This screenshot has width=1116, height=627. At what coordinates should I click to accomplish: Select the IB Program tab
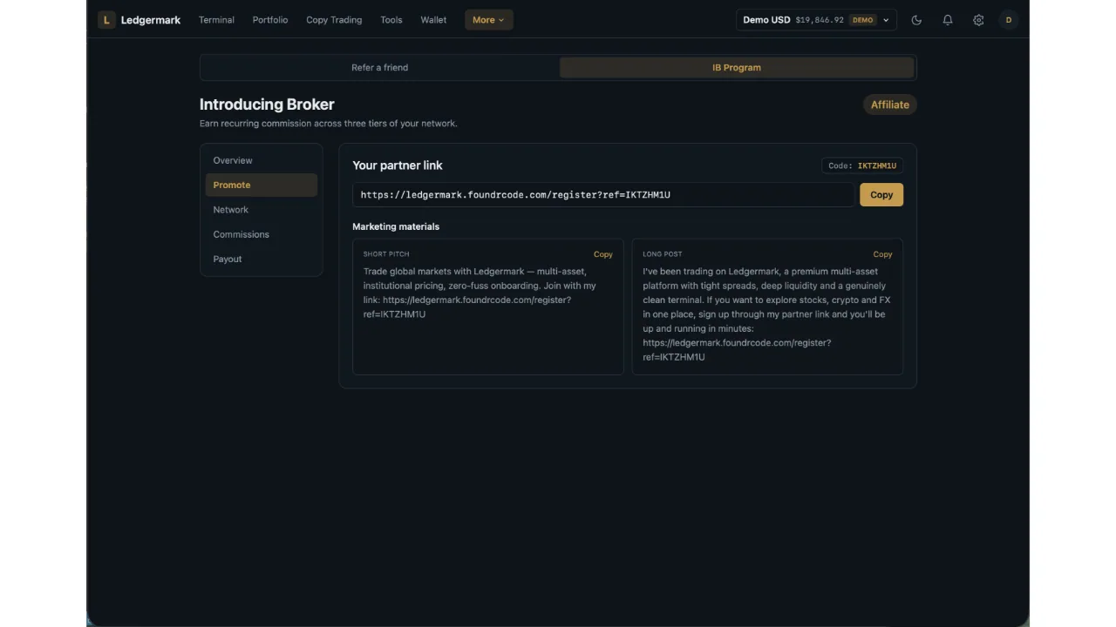click(x=737, y=67)
